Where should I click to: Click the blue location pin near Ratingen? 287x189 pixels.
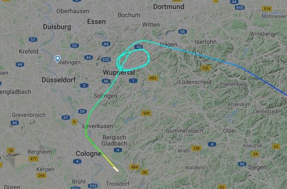tap(58, 59)
